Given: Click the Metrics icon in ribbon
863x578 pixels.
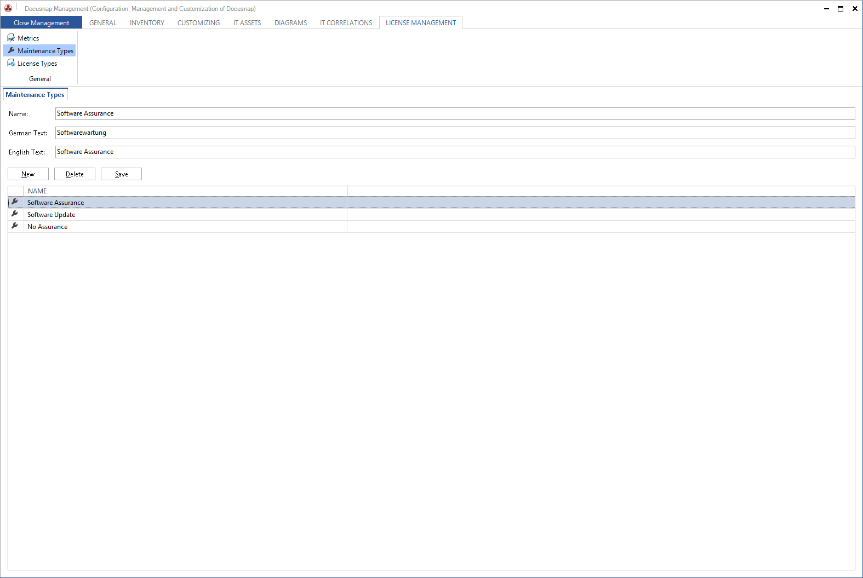Looking at the screenshot, I should [11, 38].
